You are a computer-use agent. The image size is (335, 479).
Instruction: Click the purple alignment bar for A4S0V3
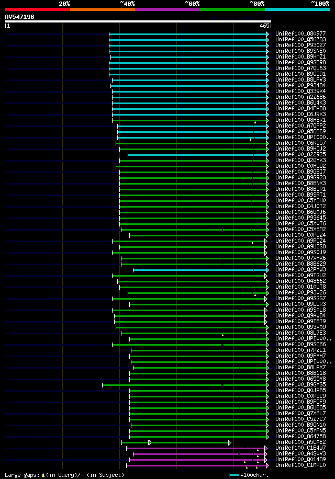(199, 454)
